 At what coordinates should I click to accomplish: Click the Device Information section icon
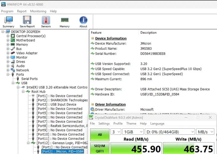93,38
